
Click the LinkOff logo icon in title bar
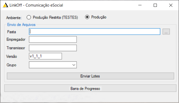pyautogui.click(x=6, y=5)
